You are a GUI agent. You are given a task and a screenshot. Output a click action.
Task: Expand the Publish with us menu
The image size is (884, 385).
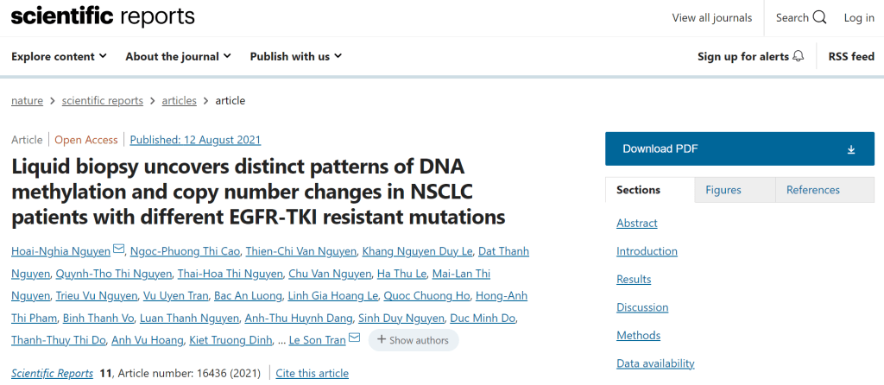tap(295, 56)
